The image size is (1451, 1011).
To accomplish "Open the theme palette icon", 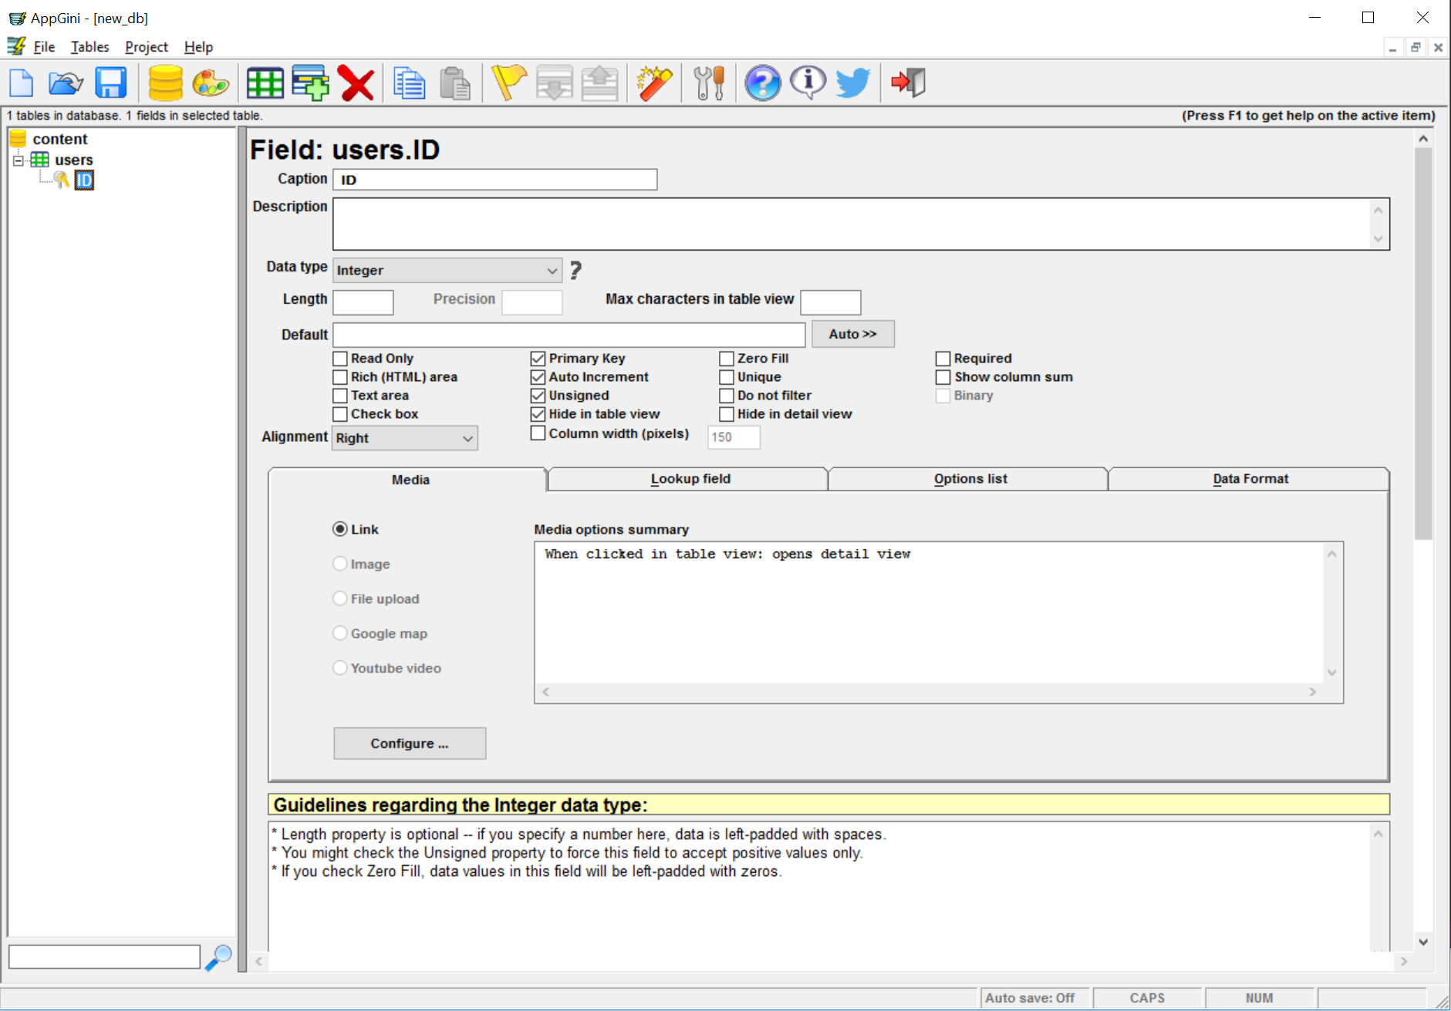I will [x=210, y=83].
